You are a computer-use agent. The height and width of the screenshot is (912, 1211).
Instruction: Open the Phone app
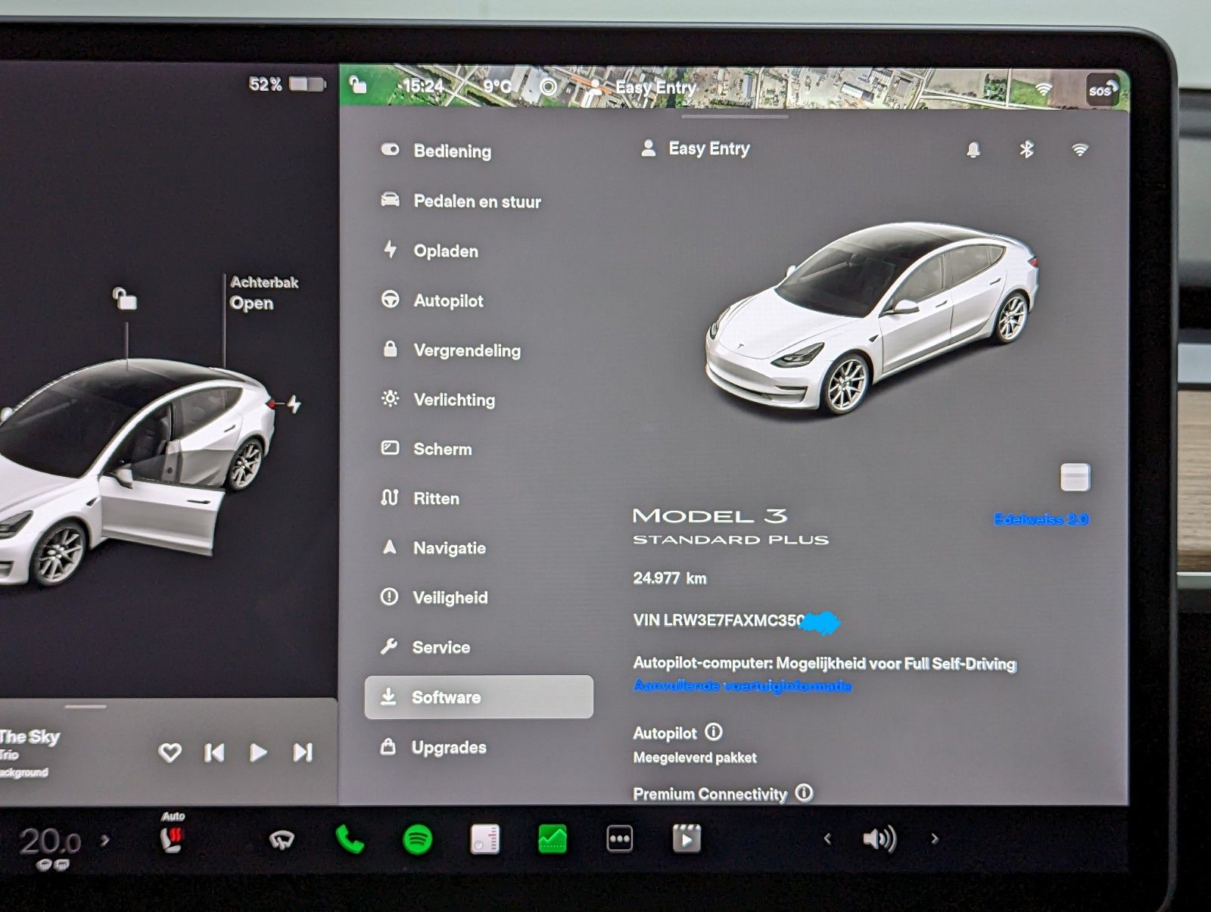pos(350,839)
